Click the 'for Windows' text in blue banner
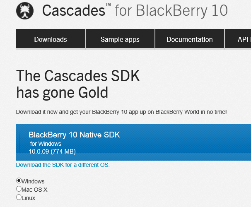This screenshot has width=251, height=207. point(46,144)
